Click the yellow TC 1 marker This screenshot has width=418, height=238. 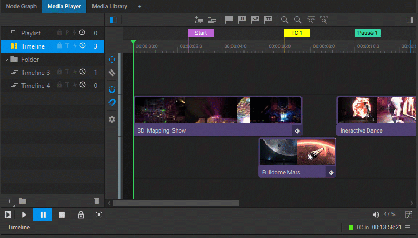point(297,33)
